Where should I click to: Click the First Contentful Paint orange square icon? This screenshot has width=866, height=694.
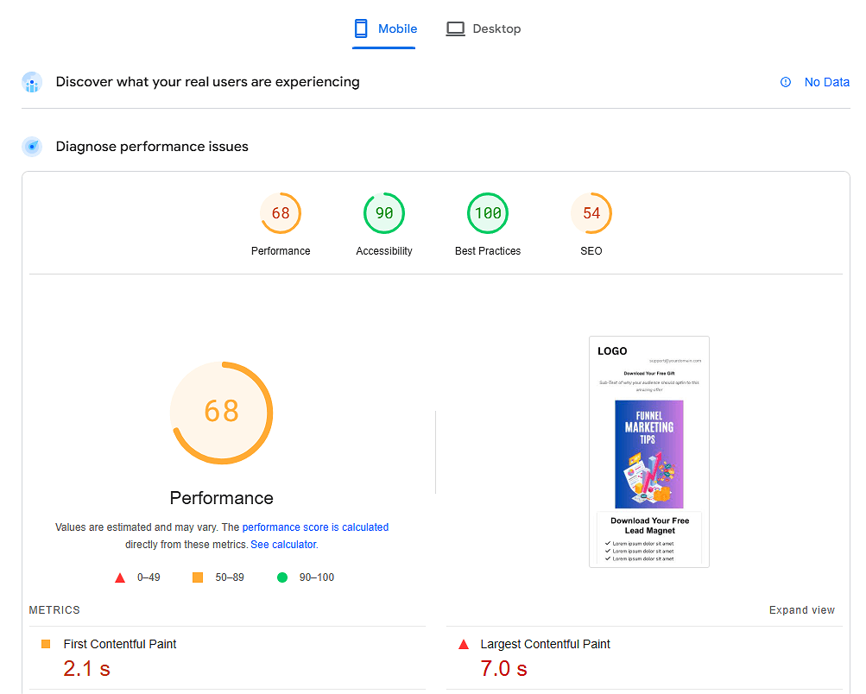click(46, 644)
